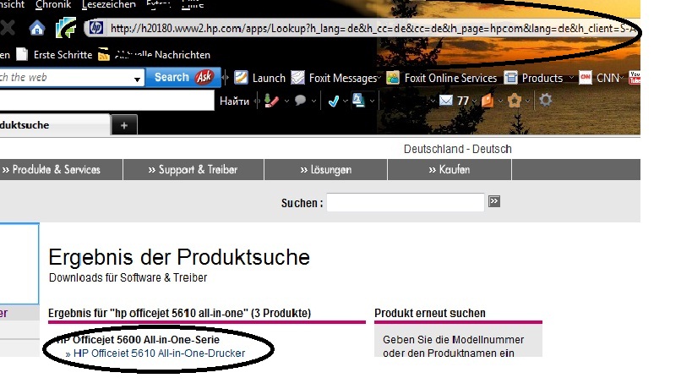Open the Support & Treiber navigation tab

[x=193, y=169]
